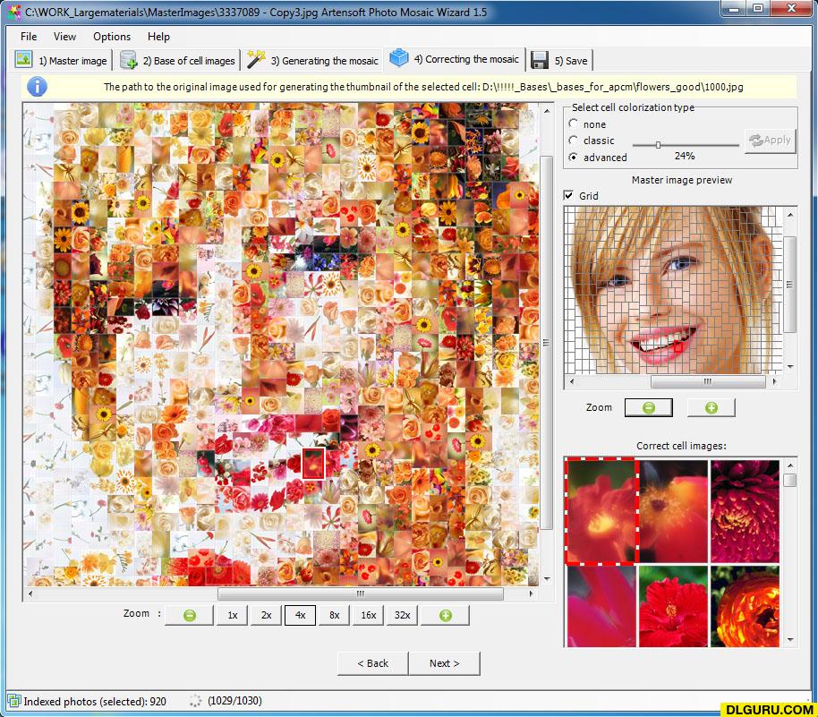Open the Options menu
Viewport: 818px width, 717px height.
pyautogui.click(x=112, y=37)
